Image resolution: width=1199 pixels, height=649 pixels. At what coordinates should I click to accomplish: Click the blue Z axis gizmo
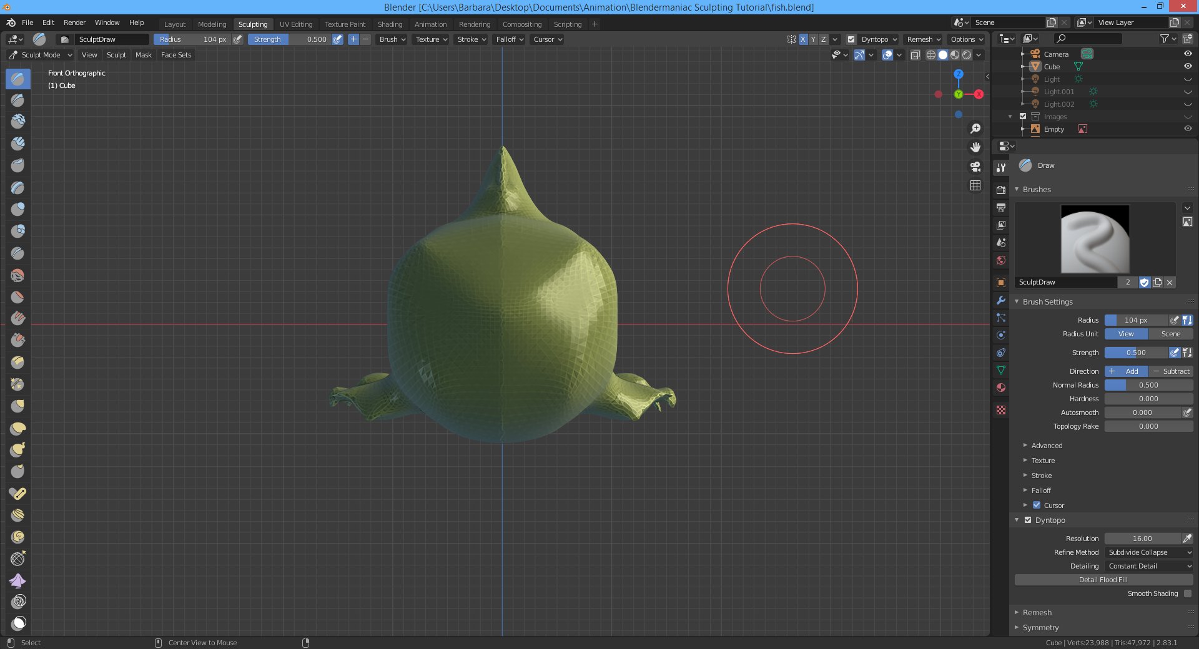(958, 74)
